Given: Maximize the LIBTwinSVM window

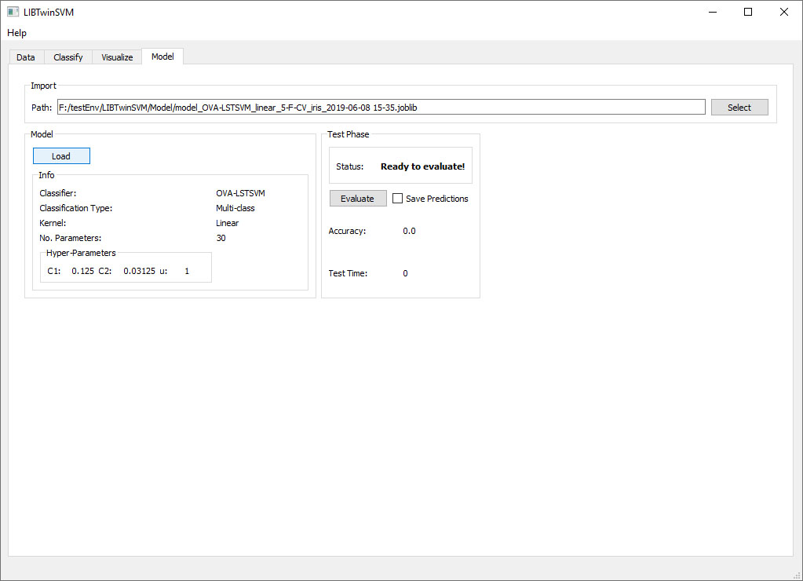Looking at the screenshot, I should (x=748, y=12).
